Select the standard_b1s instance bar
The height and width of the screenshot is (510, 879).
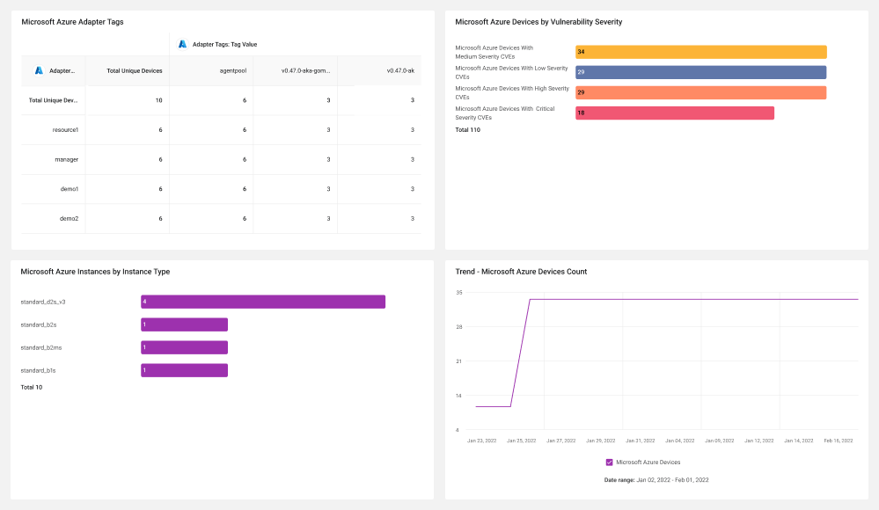[184, 370]
